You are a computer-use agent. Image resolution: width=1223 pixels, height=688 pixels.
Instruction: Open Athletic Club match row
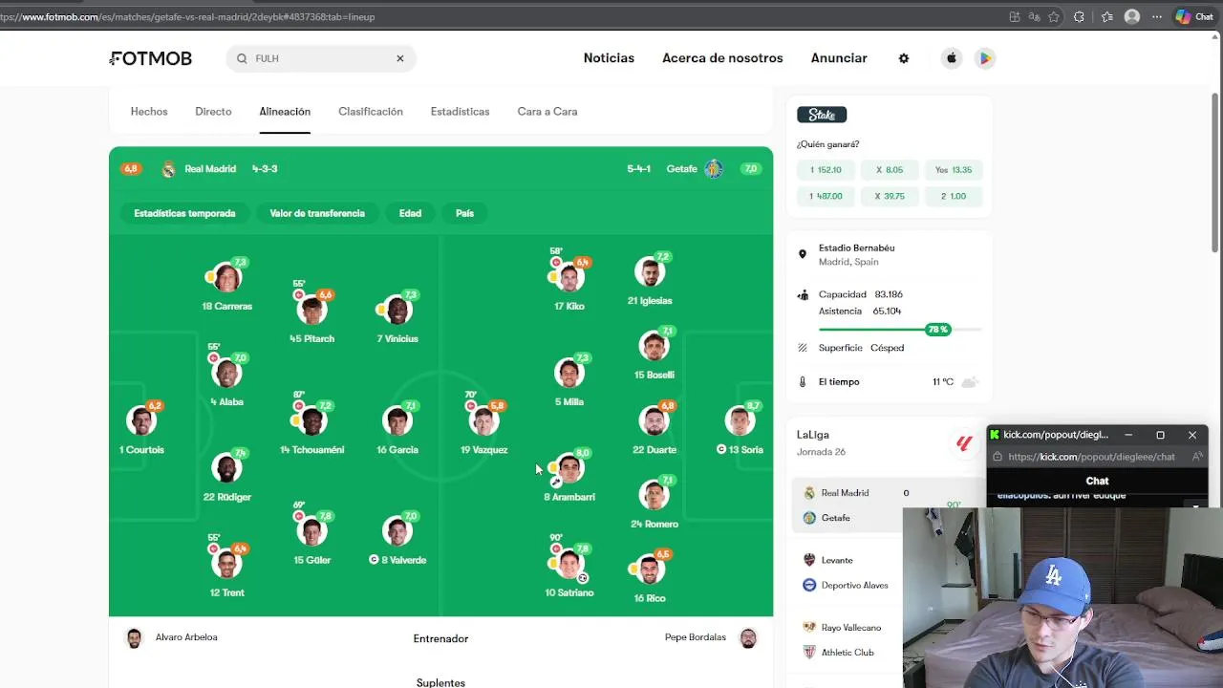pos(848,653)
